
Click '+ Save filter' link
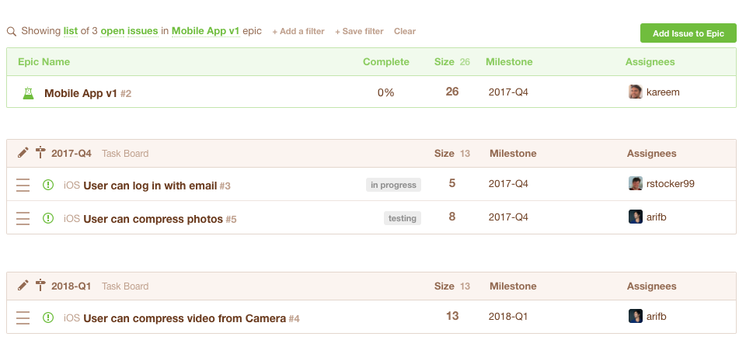(x=359, y=32)
